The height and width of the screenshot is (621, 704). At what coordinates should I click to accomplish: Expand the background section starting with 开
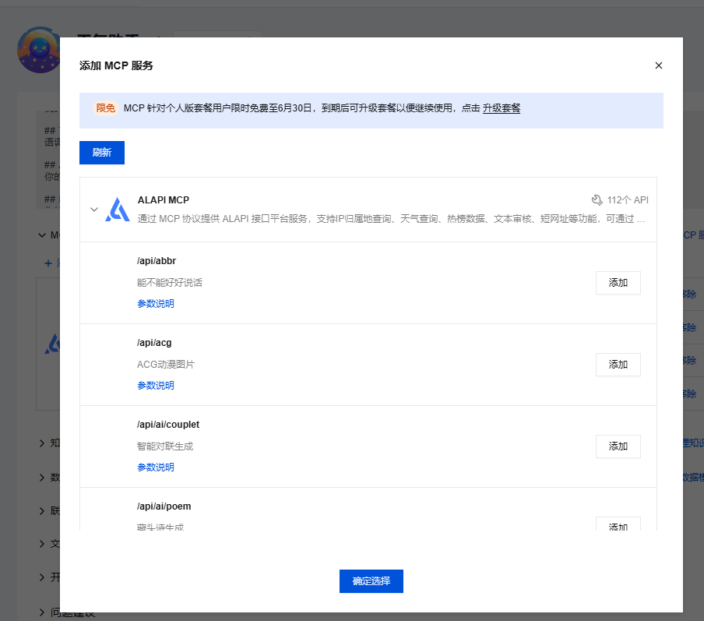tap(42, 577)
